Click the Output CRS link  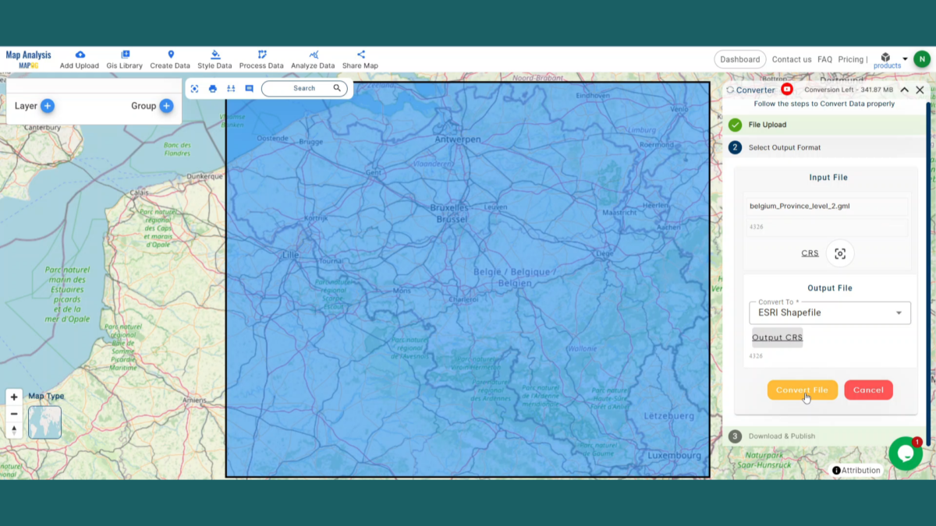pos(777,337)
